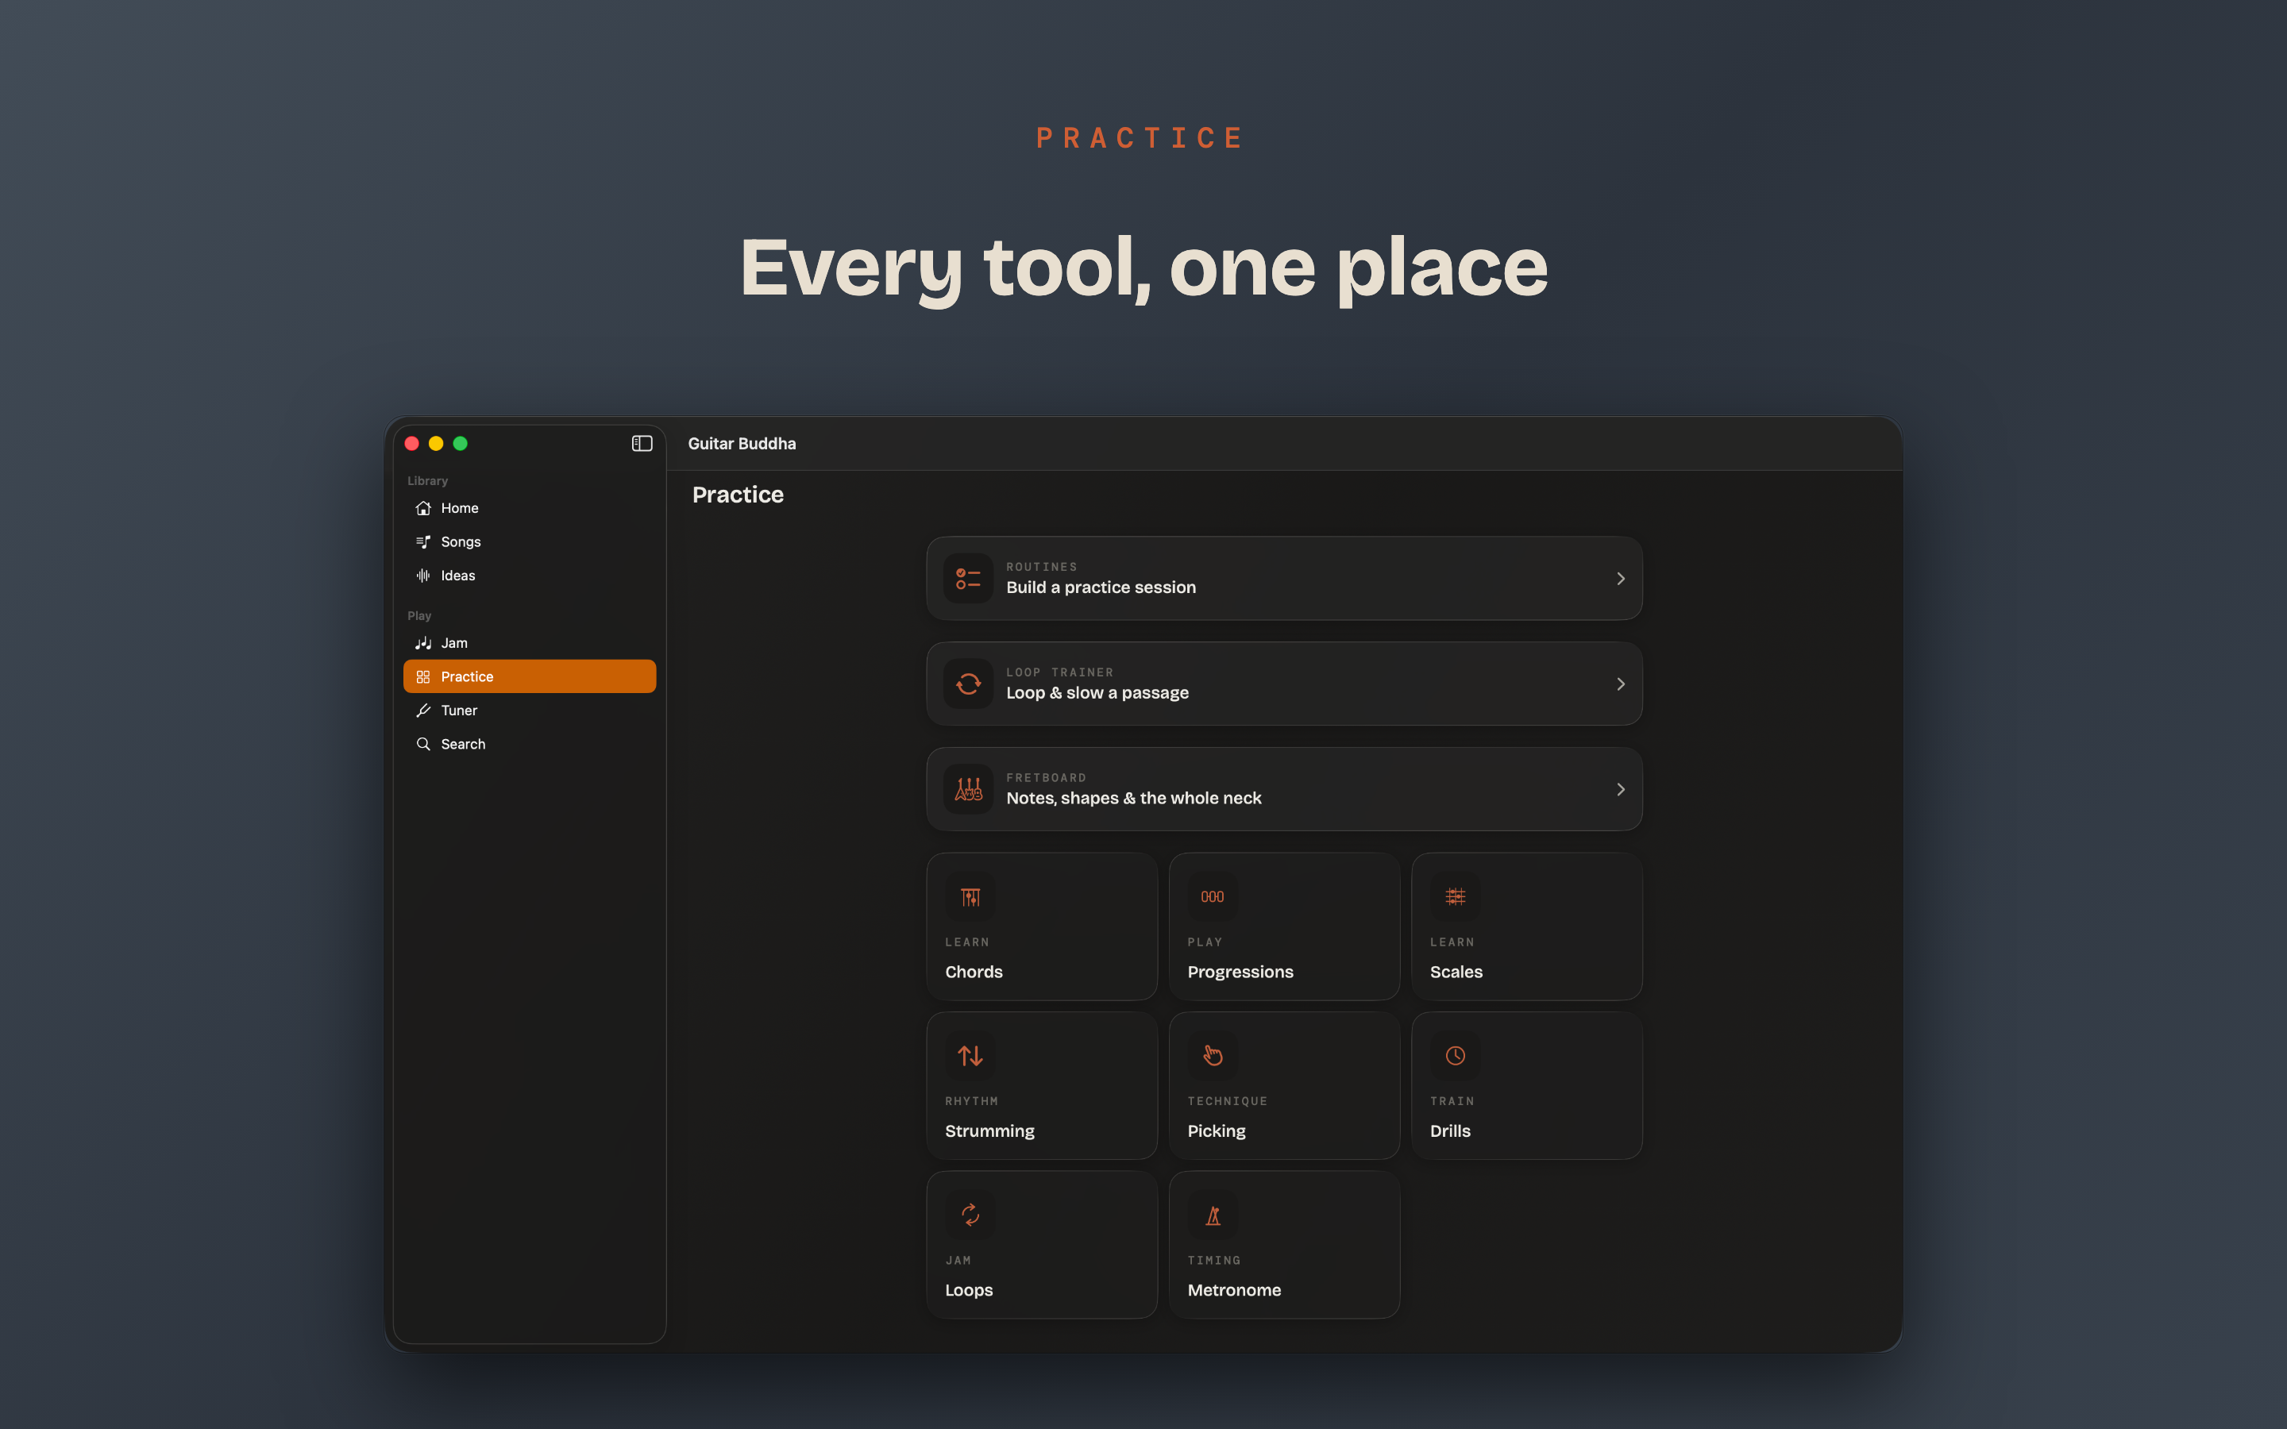This screenshot has width=2287, height=1429.
Task: Click the Library section label
Action: pos(427,480)
